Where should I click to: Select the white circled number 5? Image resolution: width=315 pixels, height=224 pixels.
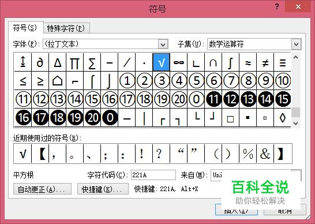click(x=196, y=81)
